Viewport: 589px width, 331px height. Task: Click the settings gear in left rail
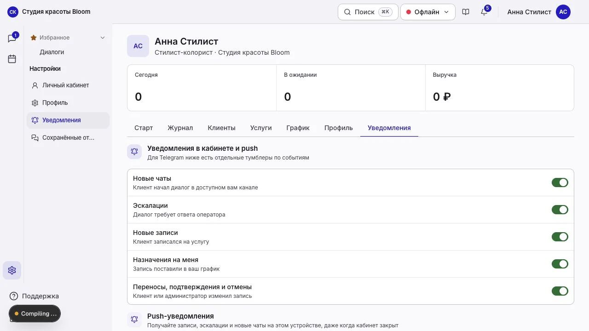pyautogui.click(x=12, y=270)
